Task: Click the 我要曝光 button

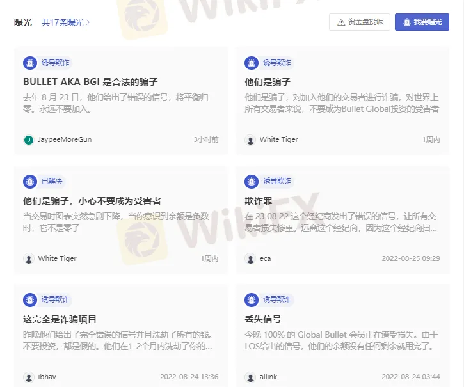Action: (x=422, y=22)
